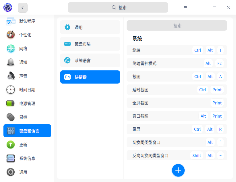Click F2 key of 终端雷神模式
The image size is (236, 182).
[x=219, y=63]
